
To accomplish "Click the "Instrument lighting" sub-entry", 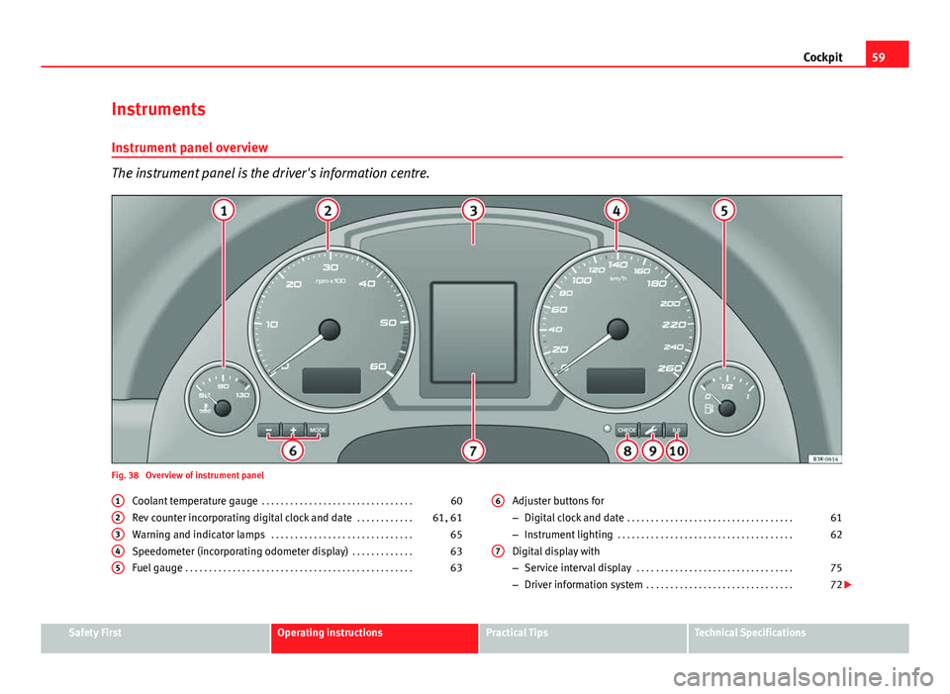I will 568,535.
